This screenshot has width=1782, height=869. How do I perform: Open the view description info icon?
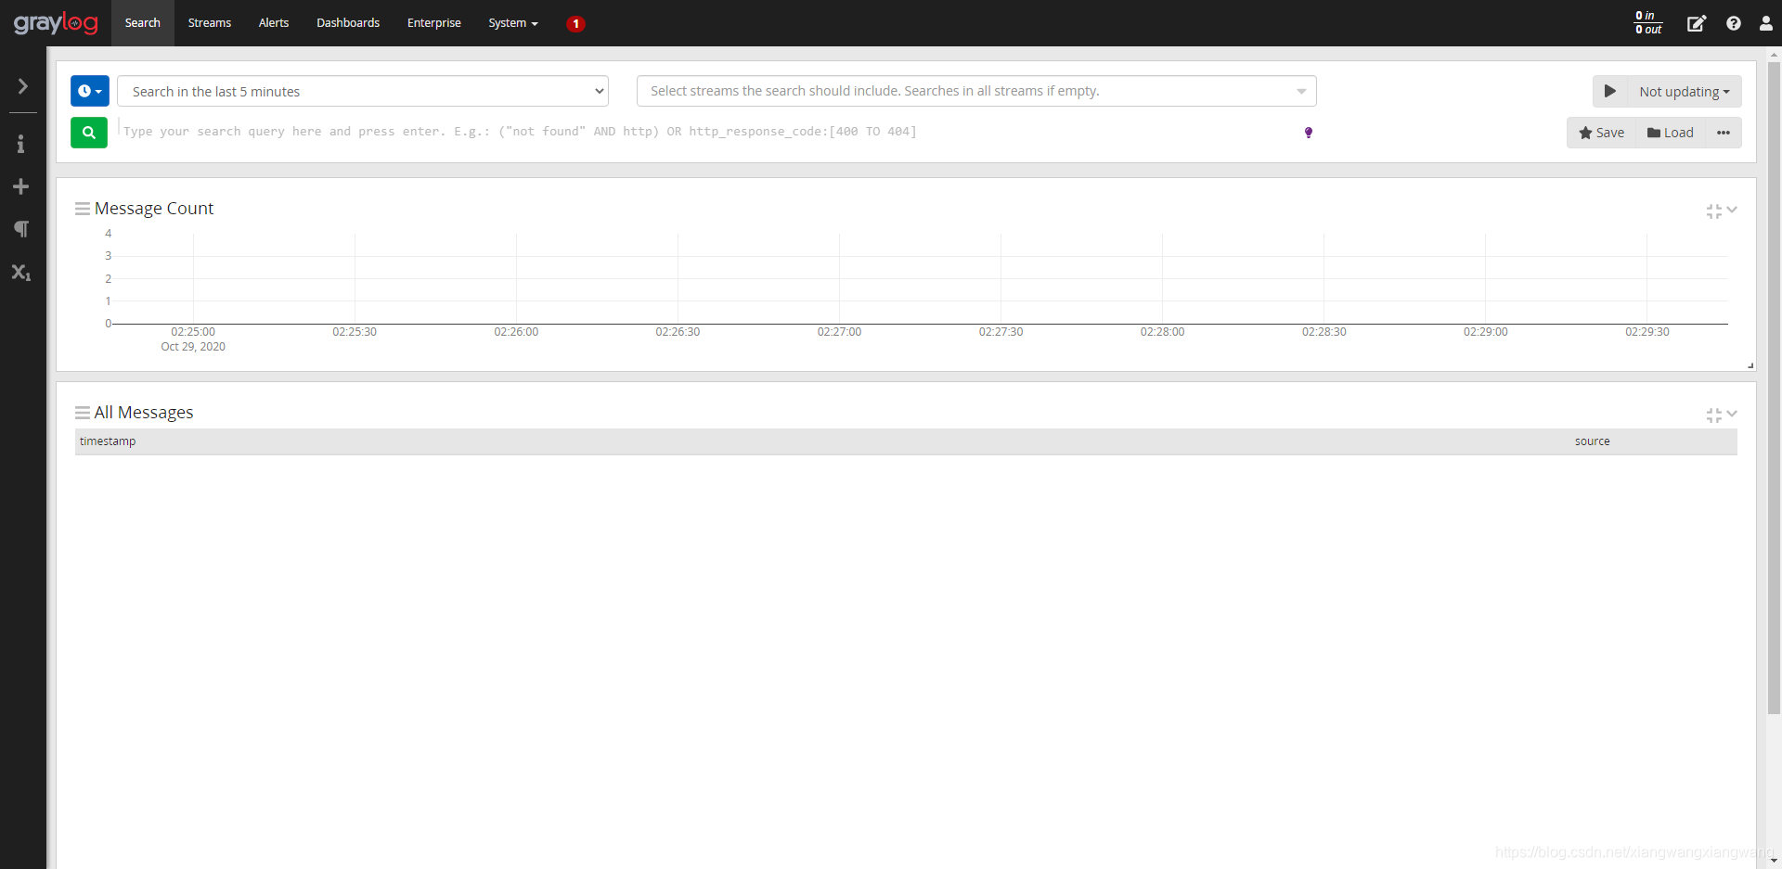[x=21, y=144]
